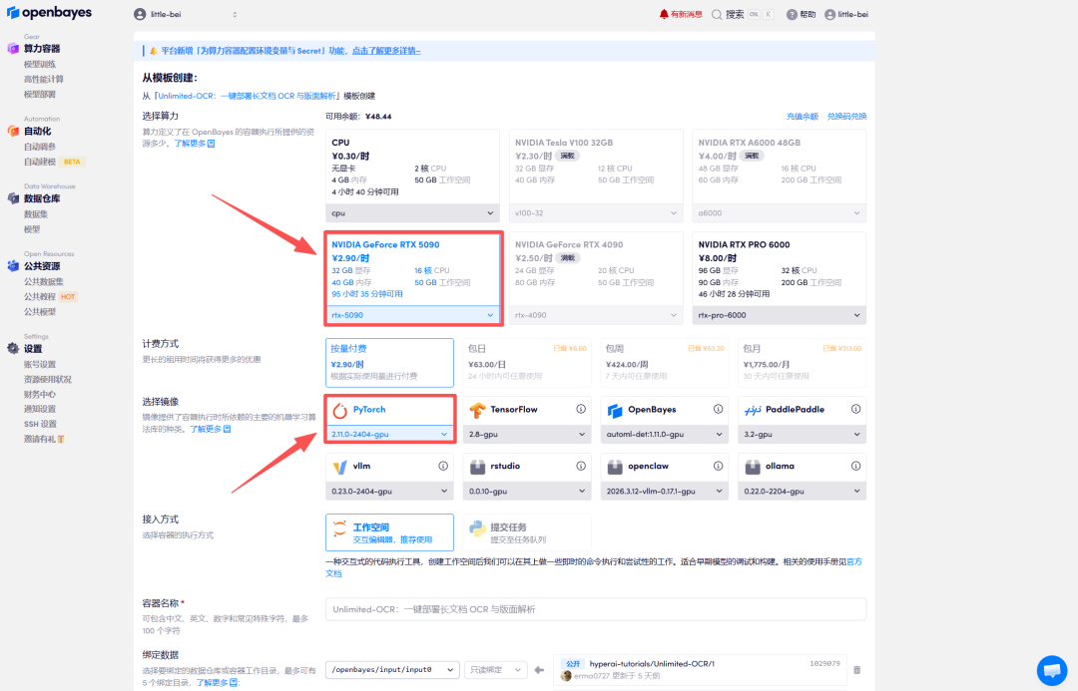Open the Unlimited-OCR template link
The height and width of the screenshot is (691, 1078).
point(248,96)
